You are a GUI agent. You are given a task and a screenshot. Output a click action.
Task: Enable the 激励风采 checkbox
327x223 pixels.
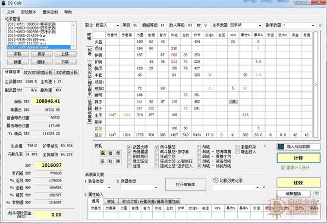[237, 147]
